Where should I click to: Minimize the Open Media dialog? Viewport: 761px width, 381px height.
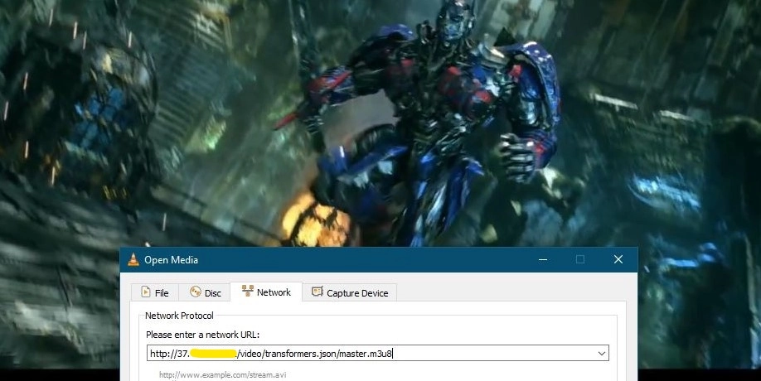[543, 260]
